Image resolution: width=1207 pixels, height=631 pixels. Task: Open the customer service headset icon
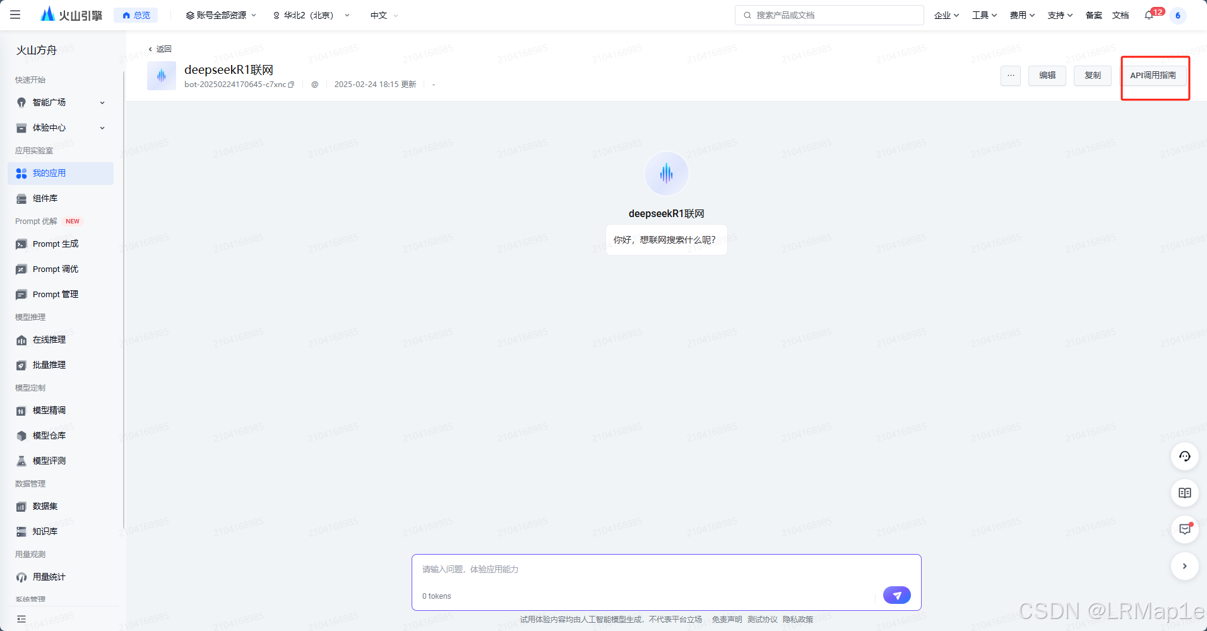[x=1185, y=456]
